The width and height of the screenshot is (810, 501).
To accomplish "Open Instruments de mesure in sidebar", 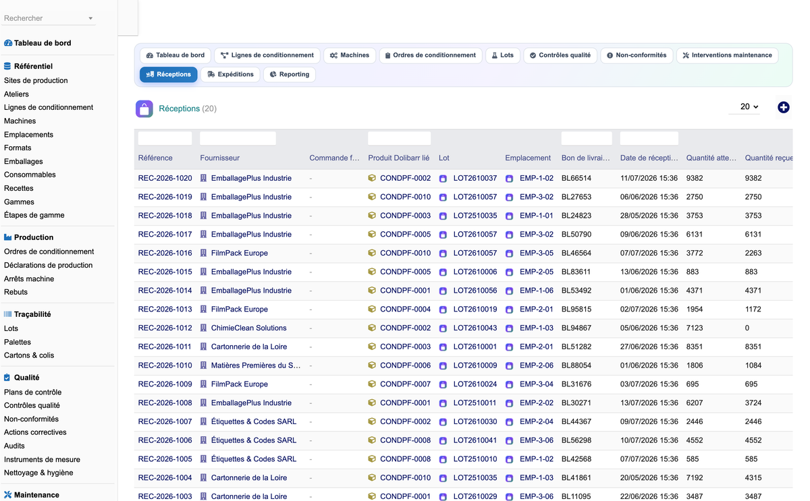I will [x=42, y=459].
